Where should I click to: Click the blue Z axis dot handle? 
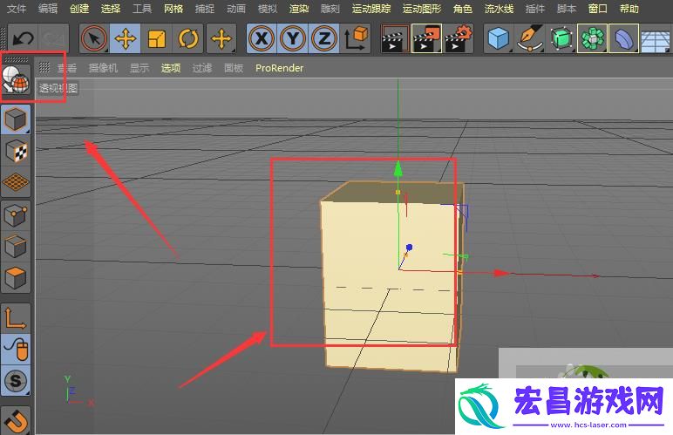[409, 247]
